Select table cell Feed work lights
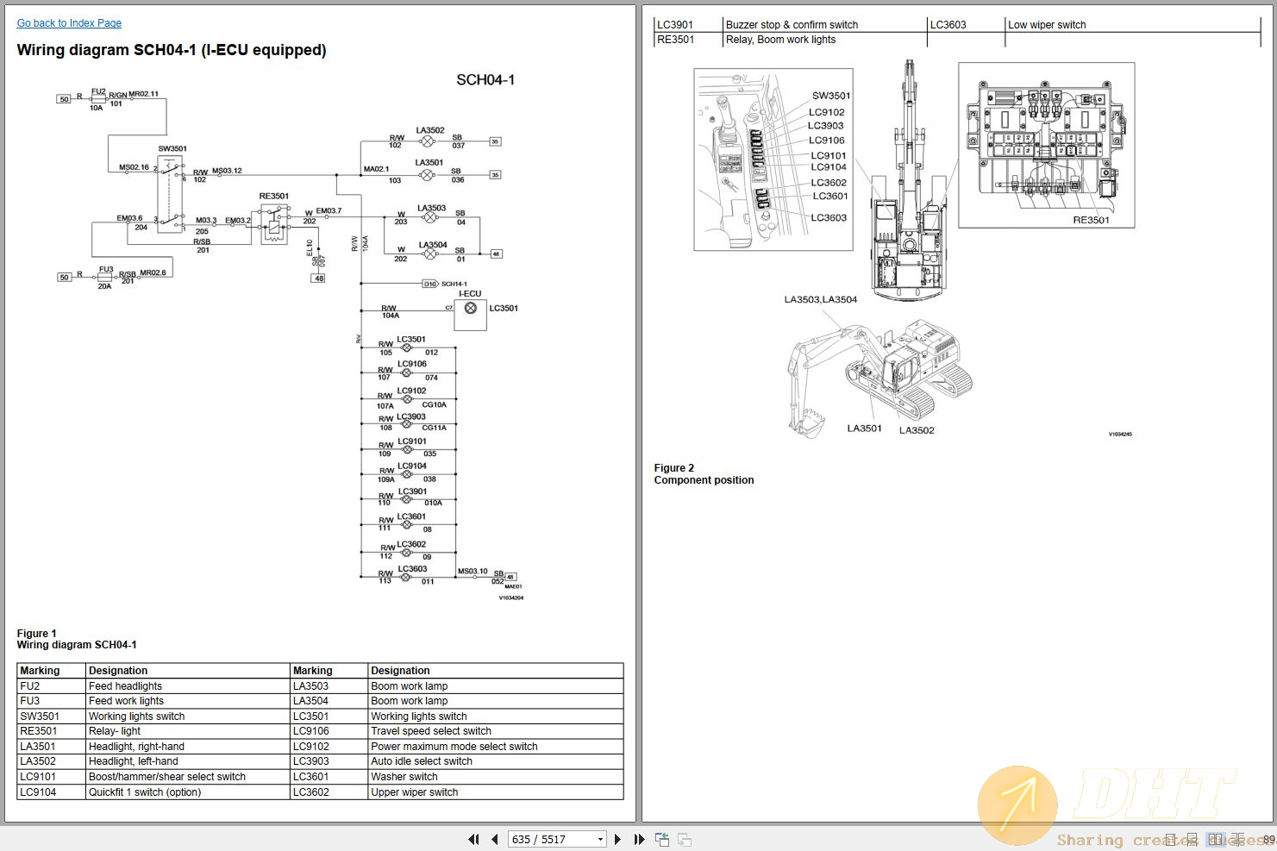1277x851 pixels. 188,701
